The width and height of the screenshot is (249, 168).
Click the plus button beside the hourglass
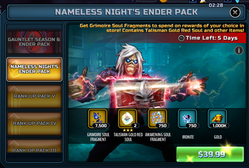(x=227, y=1)
